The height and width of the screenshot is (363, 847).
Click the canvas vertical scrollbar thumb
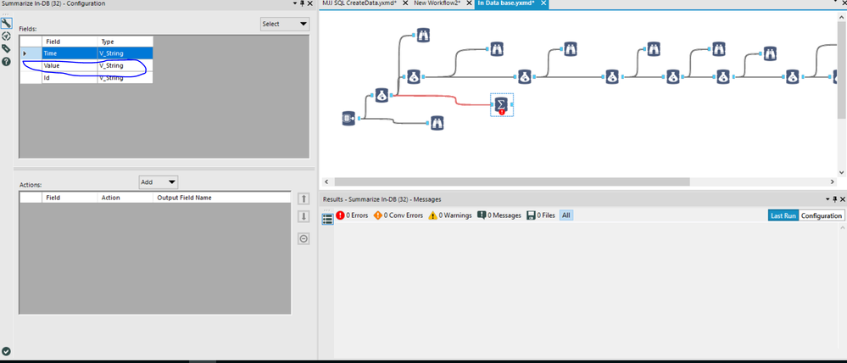[842, 70]
